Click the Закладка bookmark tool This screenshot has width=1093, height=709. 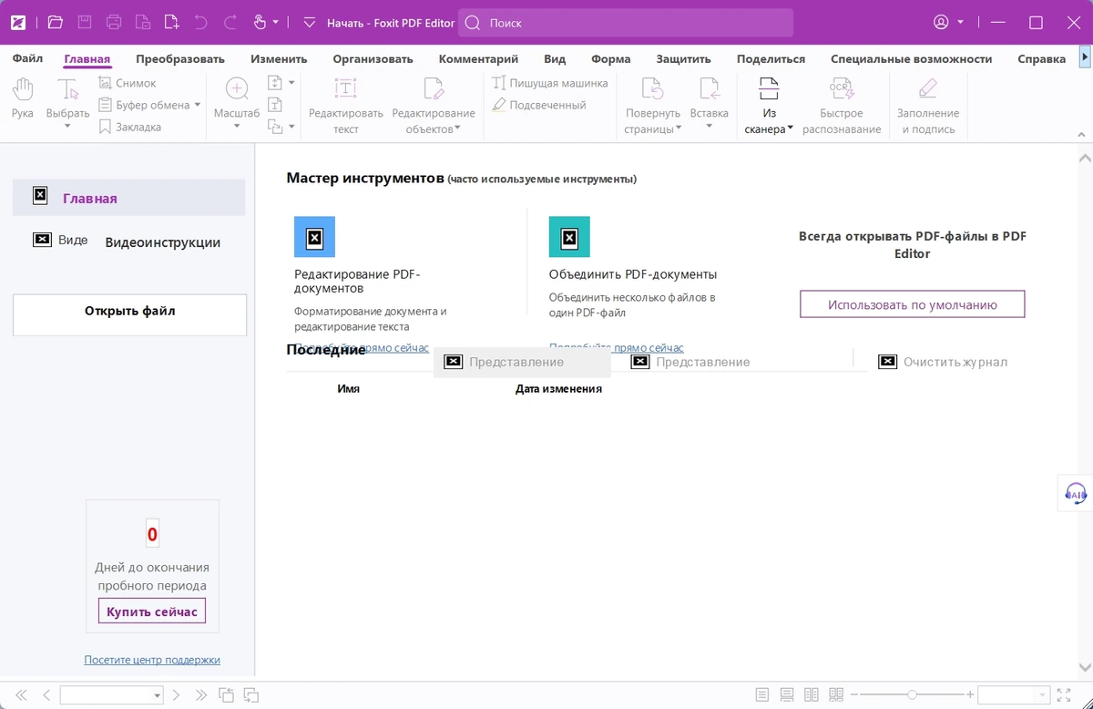(x=129, y=127)
